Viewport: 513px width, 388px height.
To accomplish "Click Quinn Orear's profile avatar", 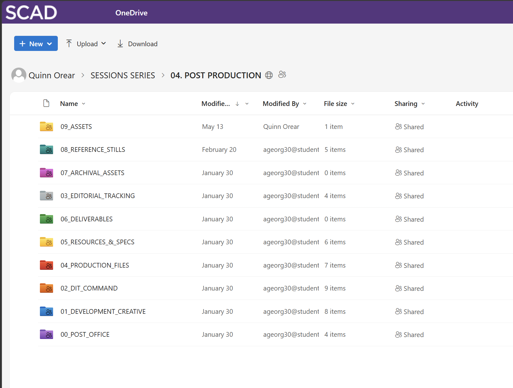I will pyautogui.click(x=19, y=75).
